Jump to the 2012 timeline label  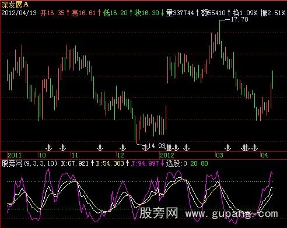(167, 155)
